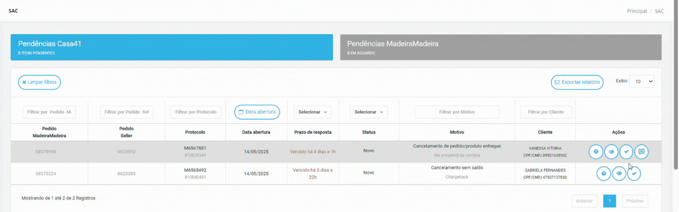Select page 1 in pagination
Image resolution: width=679 pixels, height=212 pixels.
[x=609, y=201]
